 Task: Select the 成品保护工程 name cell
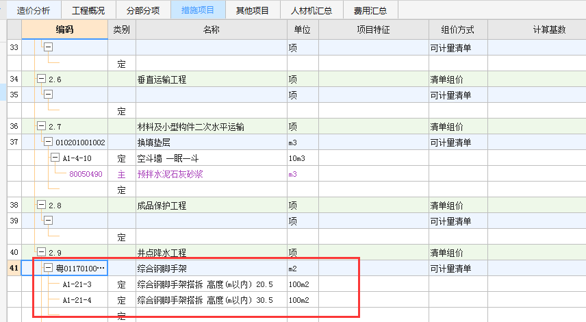212,206
